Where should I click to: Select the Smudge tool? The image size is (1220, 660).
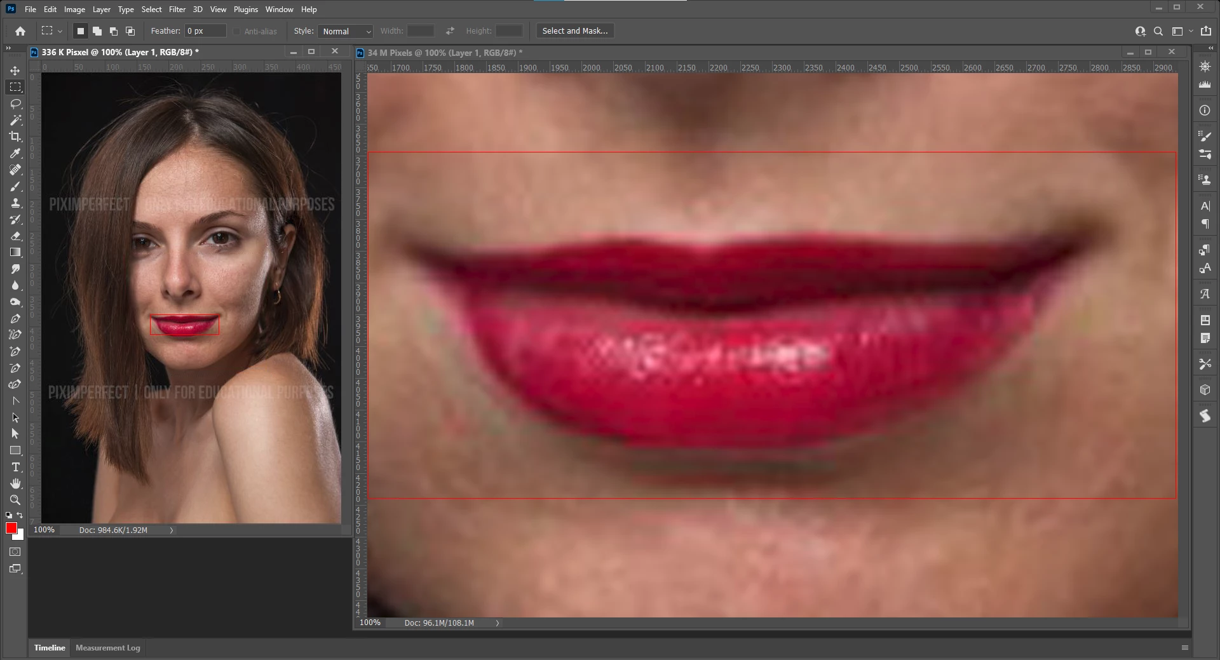[x=15, y=269]
